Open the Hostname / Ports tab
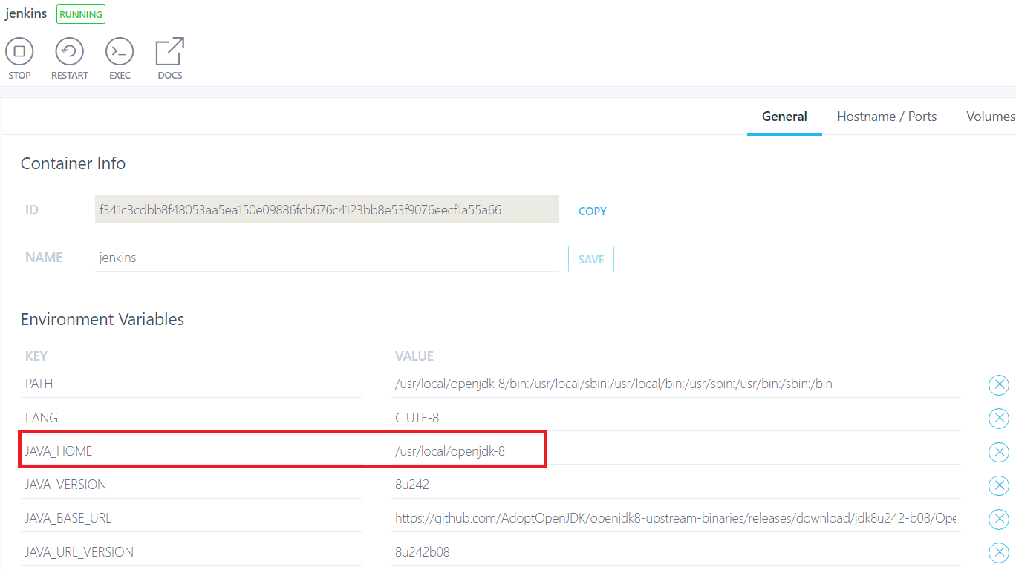This screenshot has width=1016, height=570. coord(887,117)
